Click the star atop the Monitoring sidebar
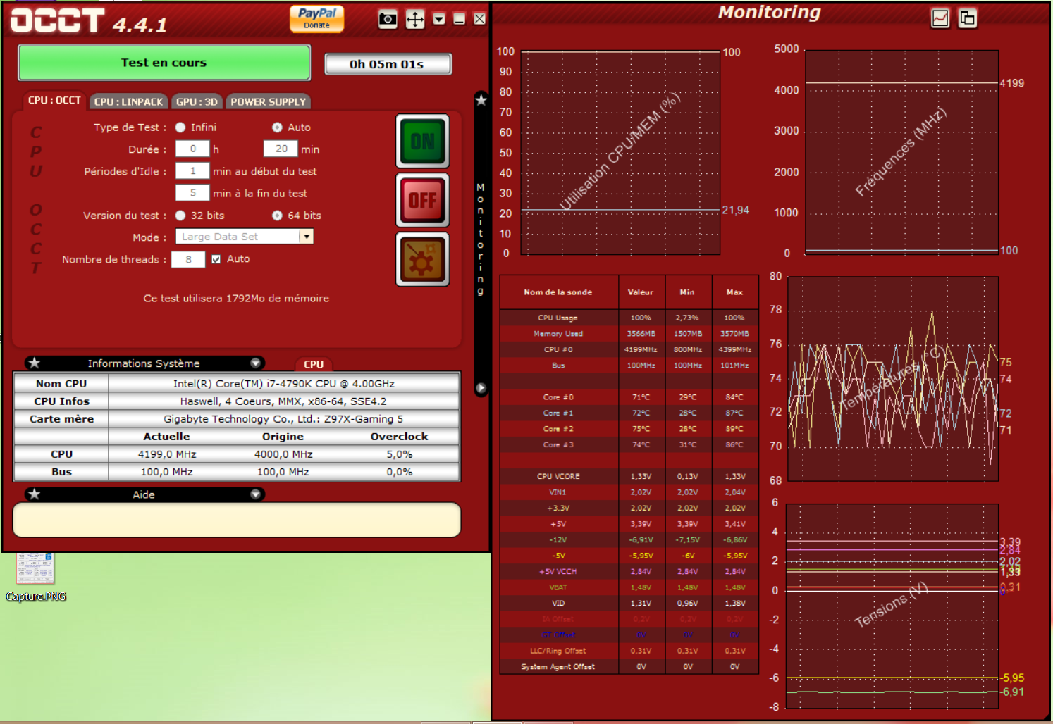Viewport: 1053px width, 724px height. point(481,100)
